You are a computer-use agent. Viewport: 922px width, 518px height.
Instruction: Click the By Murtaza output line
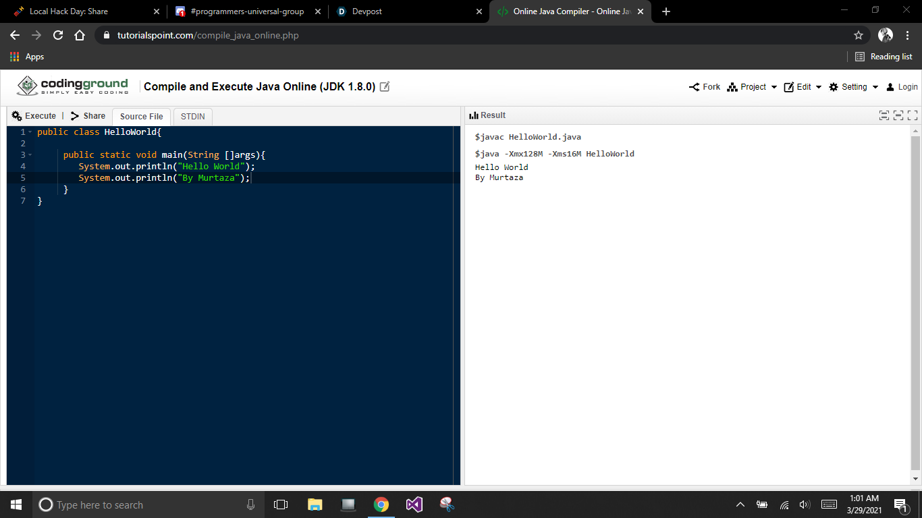[499, 178]
